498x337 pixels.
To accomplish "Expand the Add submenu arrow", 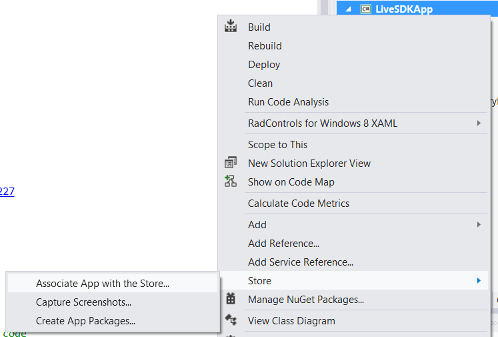I will click(479, 225).
